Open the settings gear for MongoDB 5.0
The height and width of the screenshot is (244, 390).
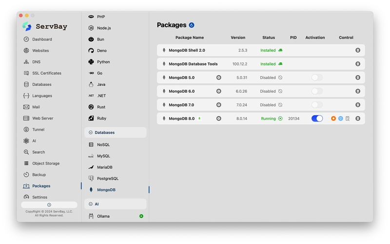click(218, 78)
